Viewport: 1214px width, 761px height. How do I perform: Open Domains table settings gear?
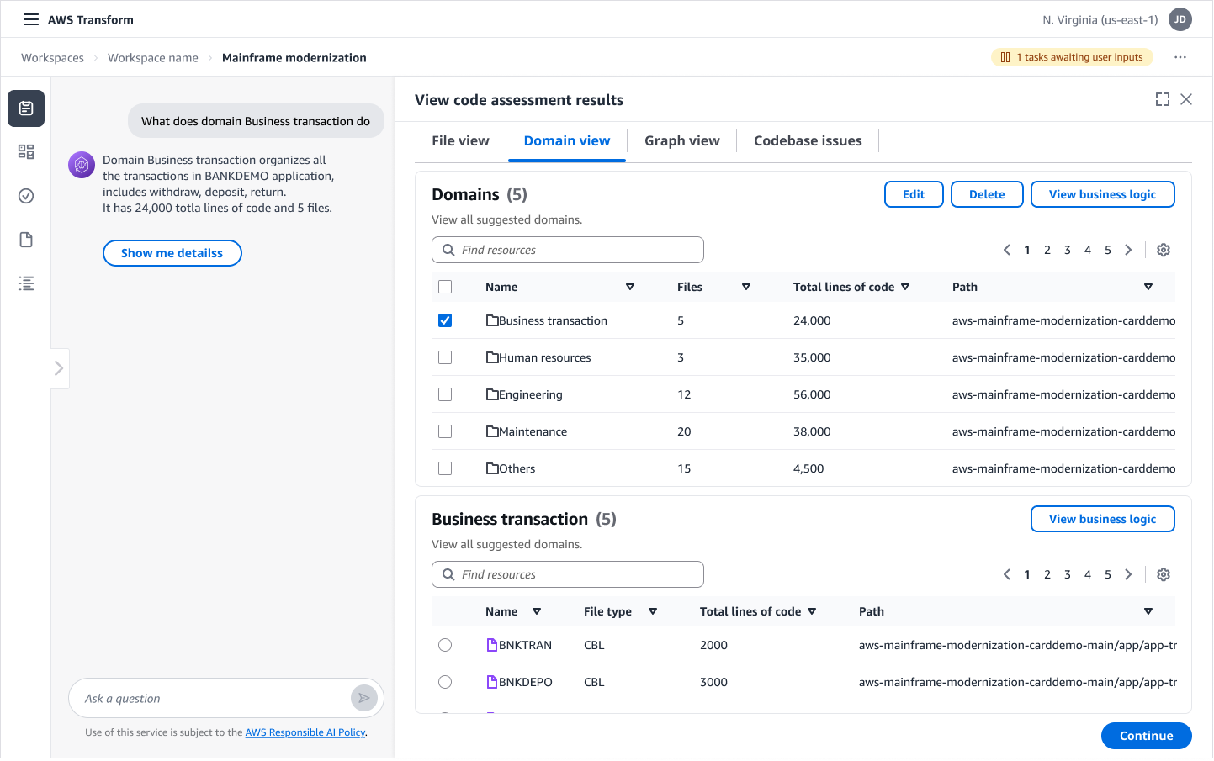coord(1164,250)
